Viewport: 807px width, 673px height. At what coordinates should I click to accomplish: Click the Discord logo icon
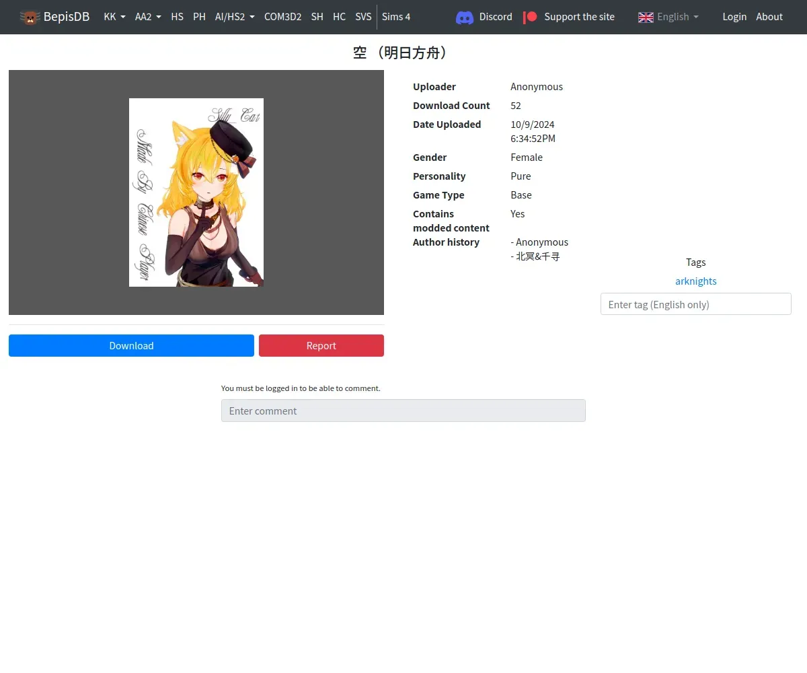click(x=465, y=17)
